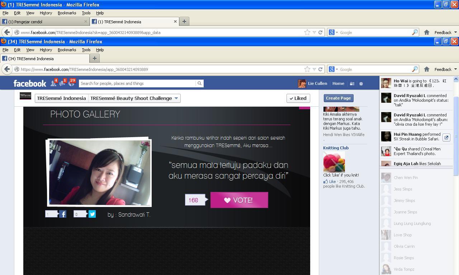
Task: Click the Facebook share icon under photo
Action: pyautogui.click(x=63, y=214)
